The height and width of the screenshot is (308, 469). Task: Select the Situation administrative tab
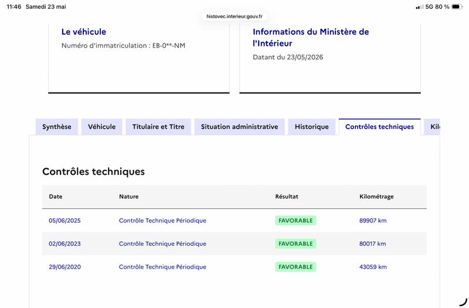click(239, 127)
